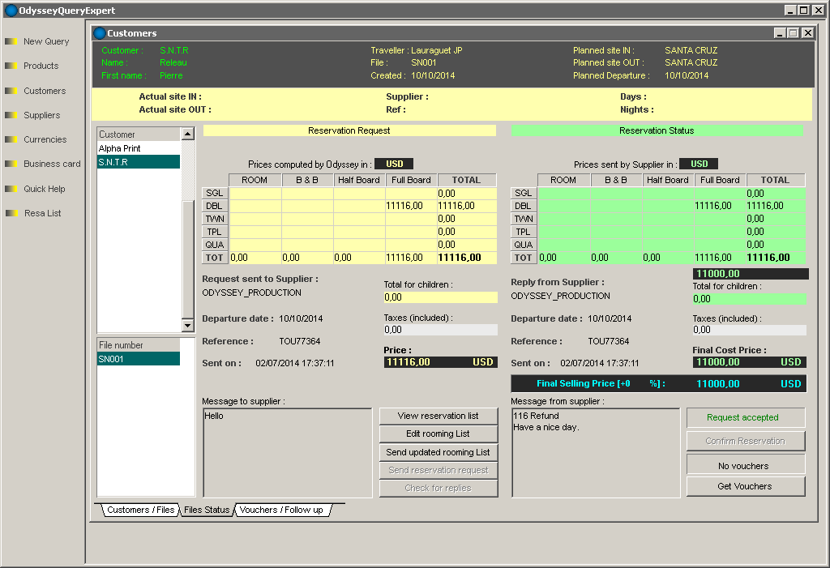This screenshot has width=830, height=568.
Task: Click the Resa List sidebar icon
Action: tap(11, 213)
